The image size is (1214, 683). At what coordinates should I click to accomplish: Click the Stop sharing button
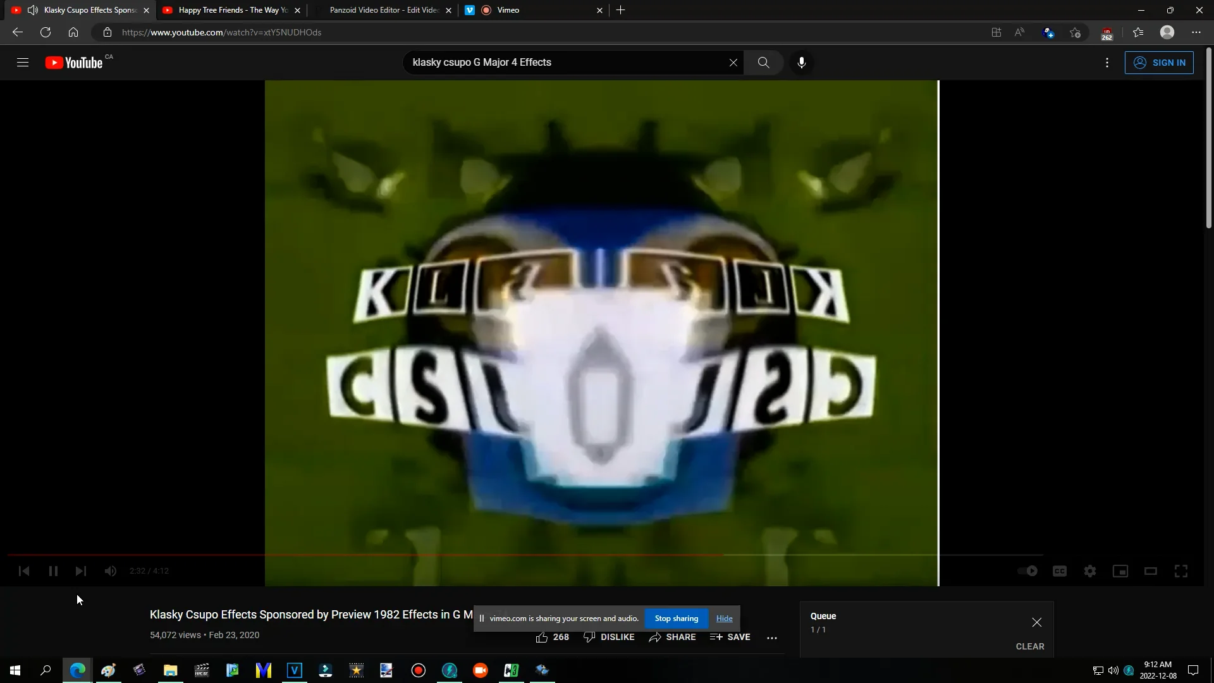pyautogui.click(x=676, y=618)
